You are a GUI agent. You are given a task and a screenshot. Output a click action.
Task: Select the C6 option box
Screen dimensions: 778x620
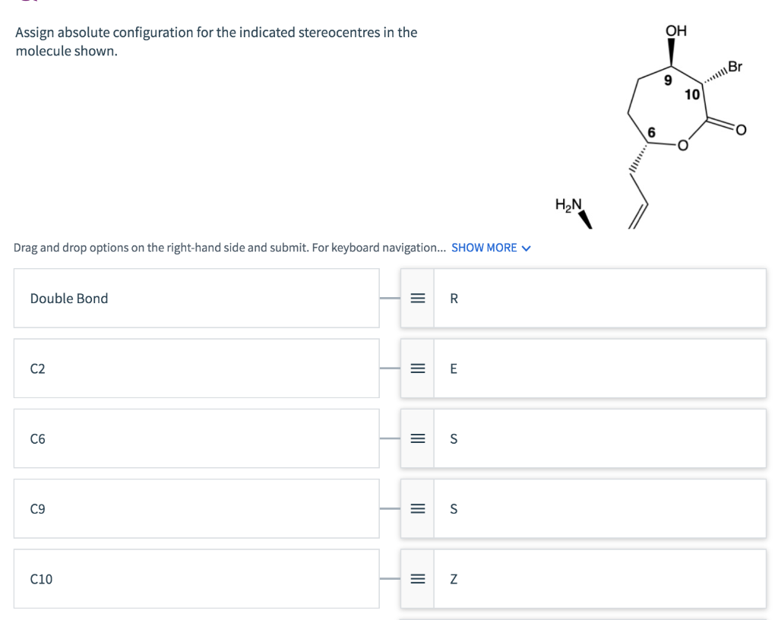click(x=196, y=438)
